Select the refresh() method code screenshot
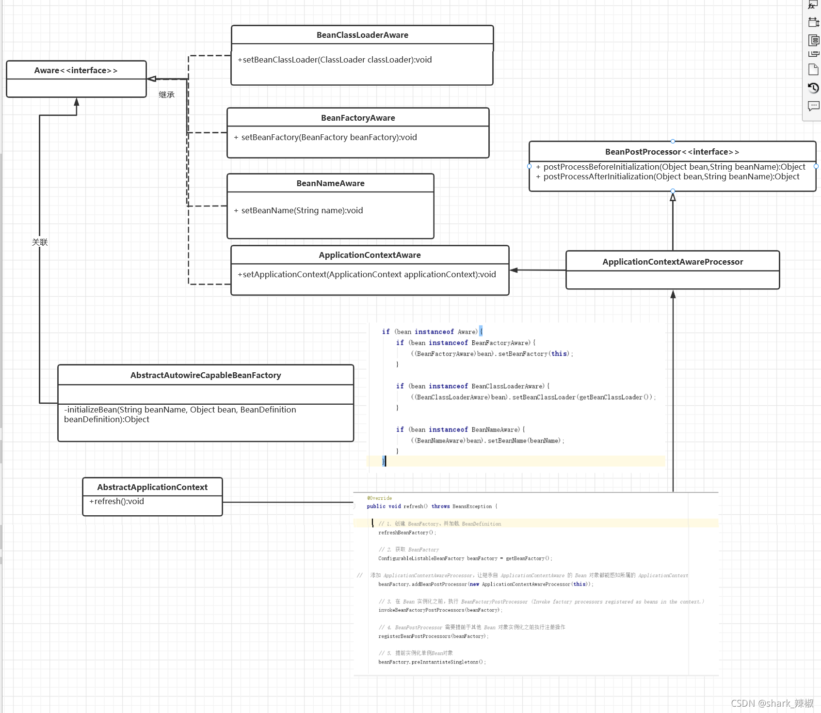The image size is (821, 713). click(536, 584)
